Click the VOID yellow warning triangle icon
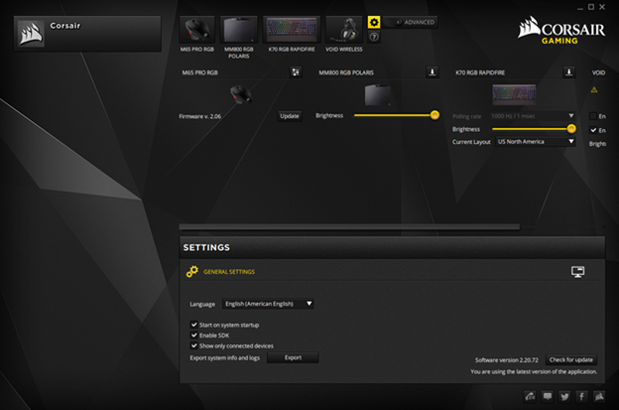Screen dimensions: 619x410 [x=594, y=90]
